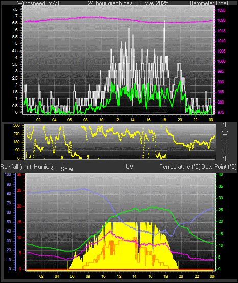
Task: Select 70 on the blue humidity axis
Action: pyautogui.click(x=9, y=203)
